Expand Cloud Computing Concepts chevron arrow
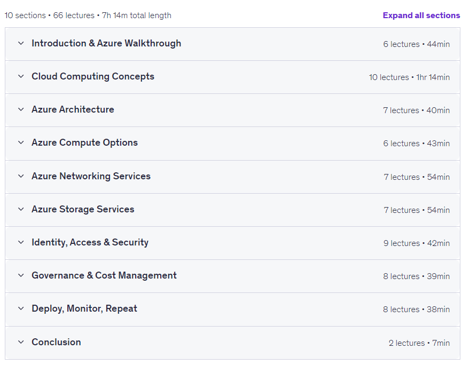 [21, 76]
